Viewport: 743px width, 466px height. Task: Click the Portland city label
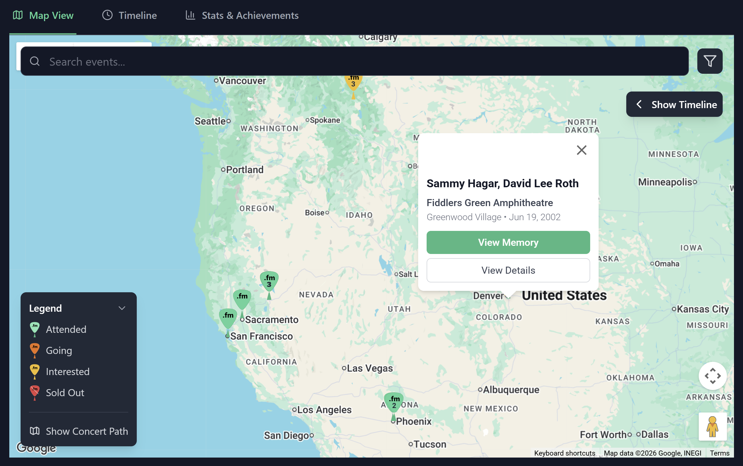point(245,170)
